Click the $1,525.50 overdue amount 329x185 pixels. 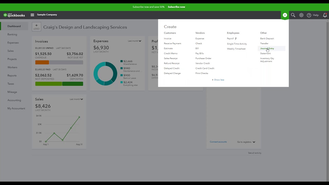coord(43,54)
